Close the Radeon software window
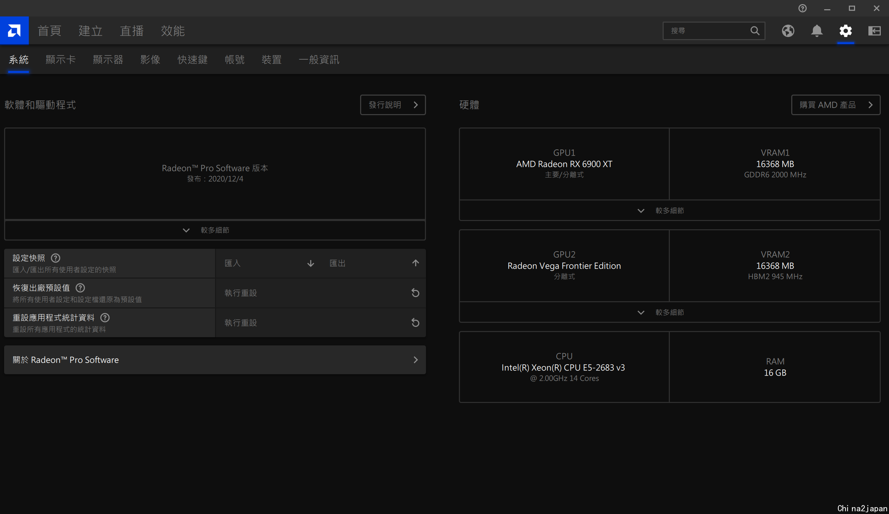This screenshot has height=514, width=889. pyautogui.click(x=876, y=8)
